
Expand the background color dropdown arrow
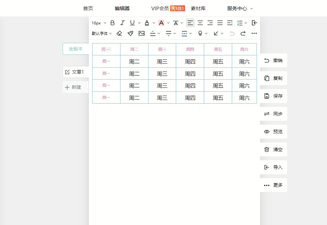[168, 23]
